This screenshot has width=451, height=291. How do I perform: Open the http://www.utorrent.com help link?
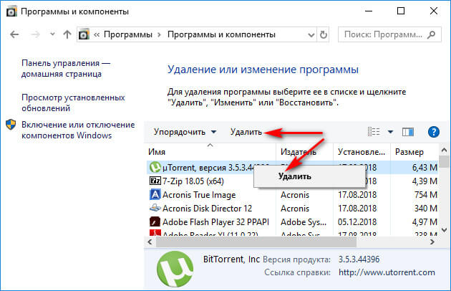click(x=387, y=272)
